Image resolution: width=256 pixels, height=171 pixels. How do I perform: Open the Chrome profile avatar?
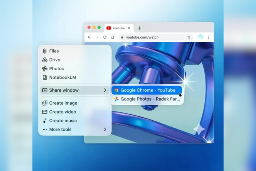[200, 37]
